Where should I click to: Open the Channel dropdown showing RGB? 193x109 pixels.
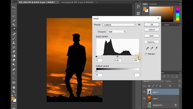click(116, 32)
